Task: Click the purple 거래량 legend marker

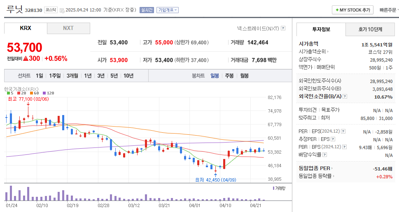Action: point(273,188)
